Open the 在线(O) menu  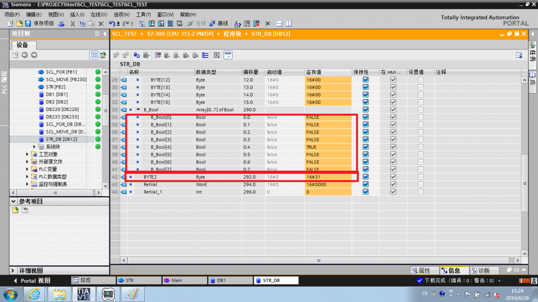tap(99, 15)
